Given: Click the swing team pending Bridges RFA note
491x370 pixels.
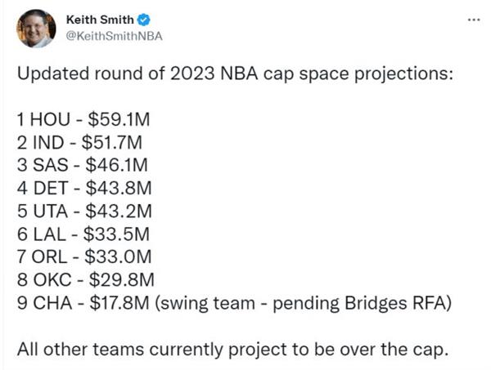Looking at the screenshot, I should point(304,304).
